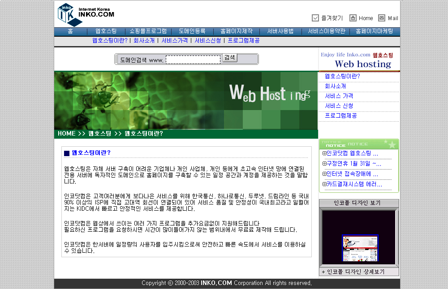Click the arrow icon beside 구정연휴 notice
448x289 pixels.
[x=324, y=164]
